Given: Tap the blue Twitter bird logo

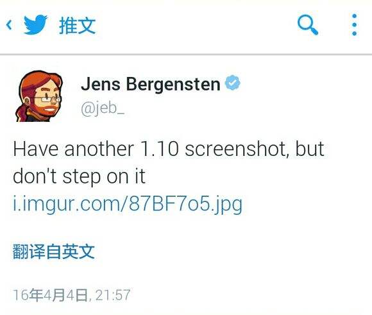Looking at the screenshot, I should pyautogui.click(x=35, y=24).
